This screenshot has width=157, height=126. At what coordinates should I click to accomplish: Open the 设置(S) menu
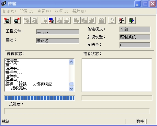27,11
